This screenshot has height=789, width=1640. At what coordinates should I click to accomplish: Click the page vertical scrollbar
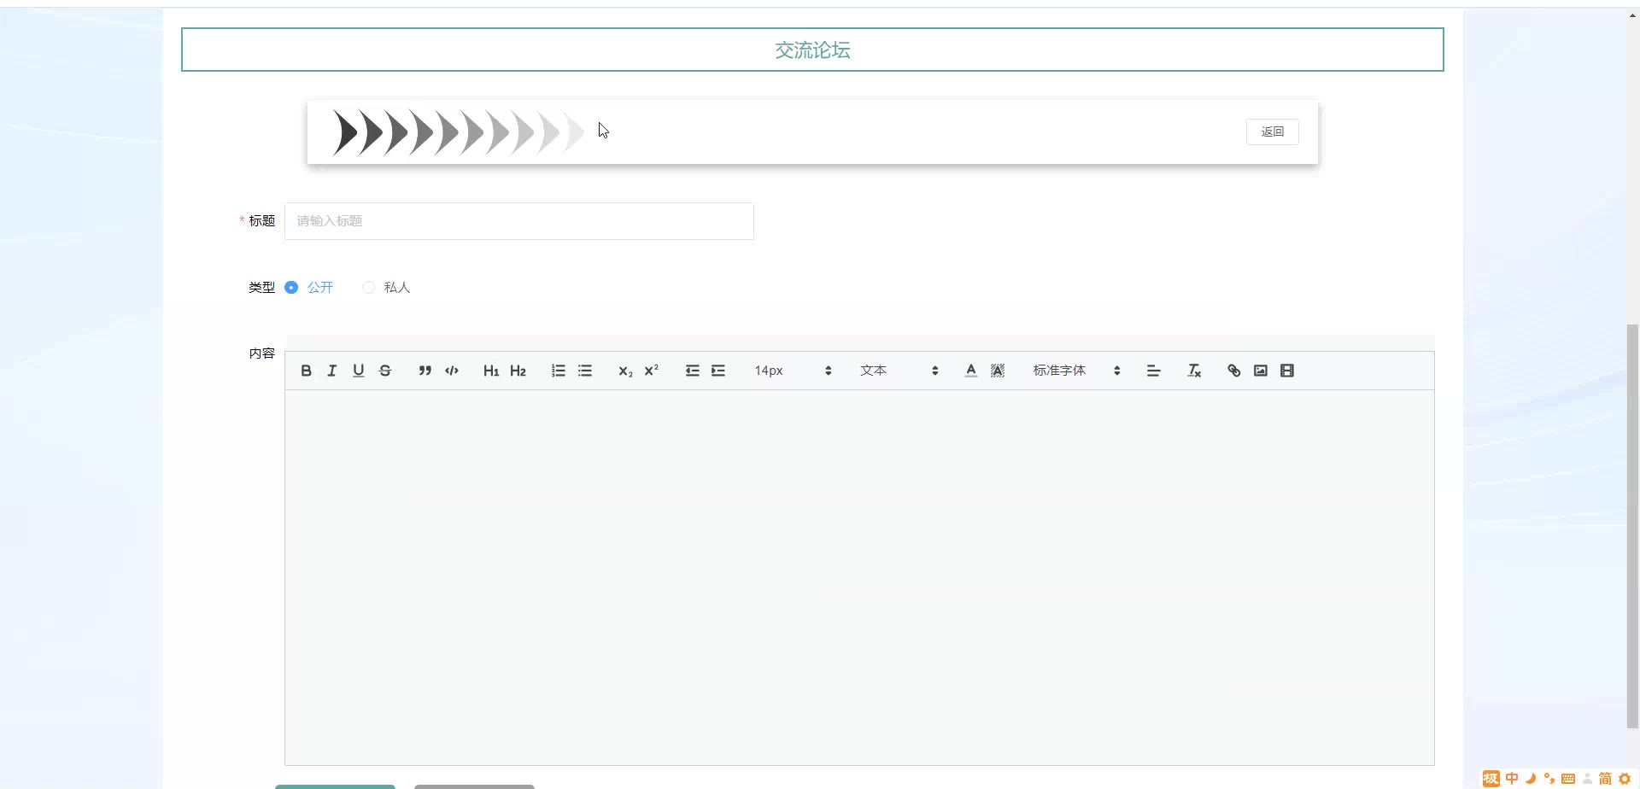pyautogui.click(x=1632, y=526)
